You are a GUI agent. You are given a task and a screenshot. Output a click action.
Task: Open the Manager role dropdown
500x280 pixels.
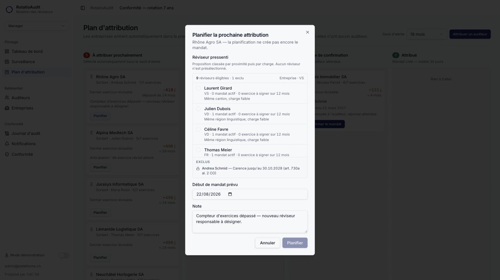click(x=37, y=26)
